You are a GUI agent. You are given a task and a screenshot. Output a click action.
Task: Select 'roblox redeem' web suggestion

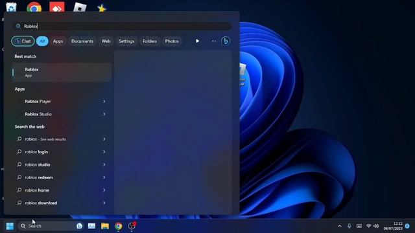click(x=62, y=177)
